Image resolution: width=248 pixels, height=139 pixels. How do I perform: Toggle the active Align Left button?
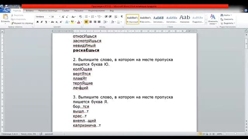tap(86, 22)
